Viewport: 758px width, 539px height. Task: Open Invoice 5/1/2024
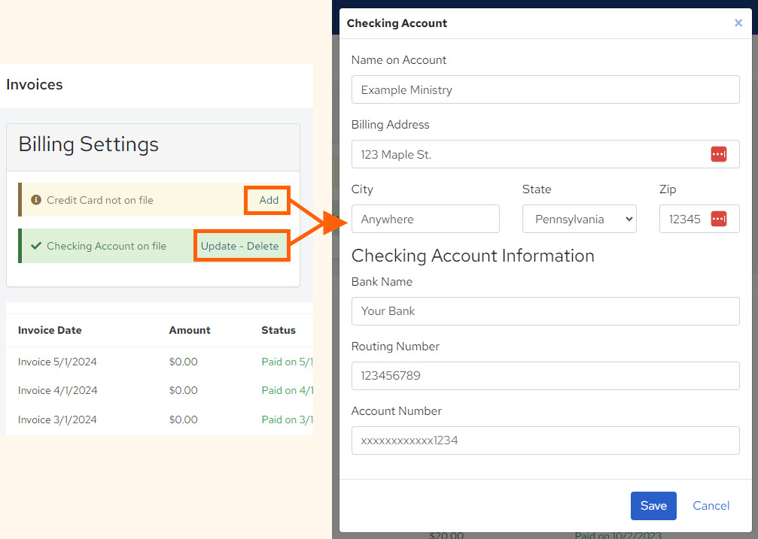click(x=57, y=362)
